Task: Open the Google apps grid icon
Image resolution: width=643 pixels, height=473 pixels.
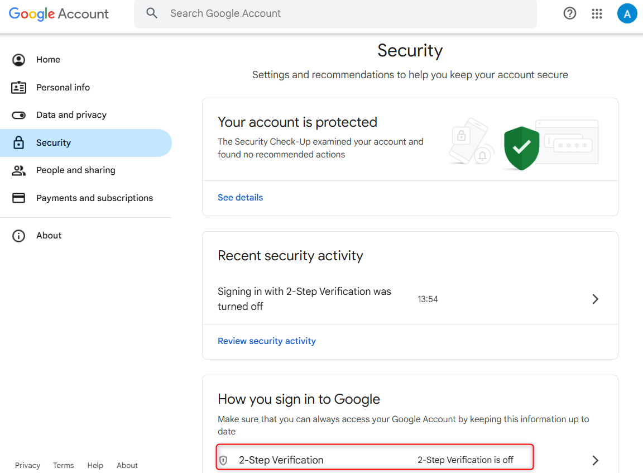Action: pyautogui.click(x=597, y=14)
